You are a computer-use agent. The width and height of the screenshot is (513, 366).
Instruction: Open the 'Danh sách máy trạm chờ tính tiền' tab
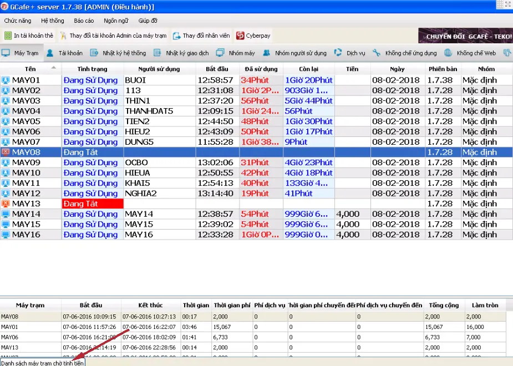point(43,363)
